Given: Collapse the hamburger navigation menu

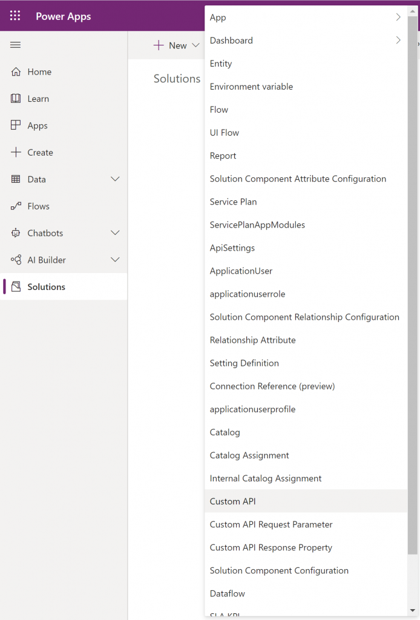Looking at the screenshot, I should [16, 45].
